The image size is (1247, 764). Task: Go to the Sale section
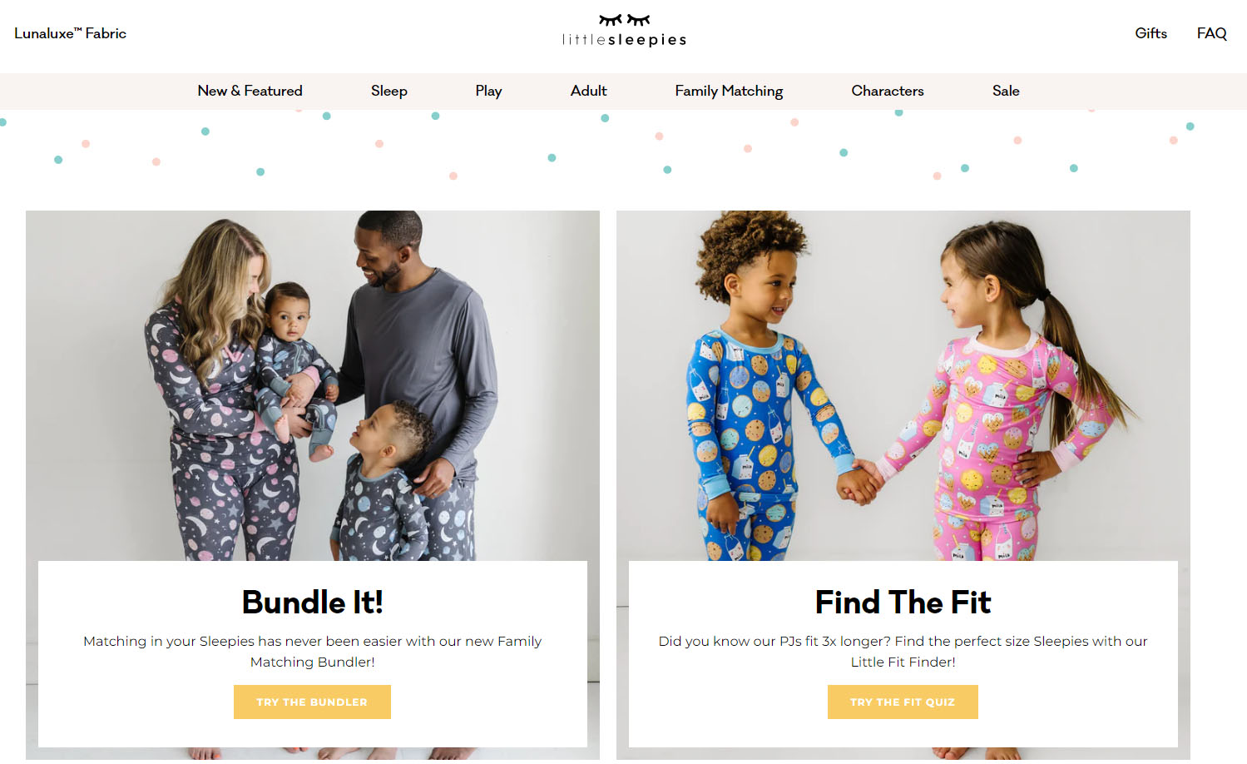click(1006, 91)
